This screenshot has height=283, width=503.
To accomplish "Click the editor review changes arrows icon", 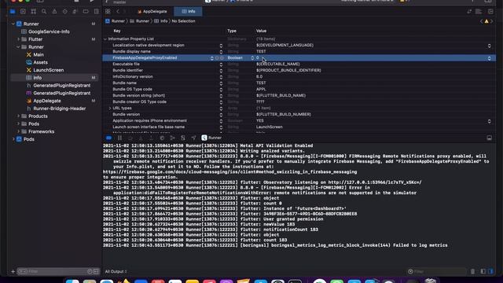I will click(x=469, y=12).
